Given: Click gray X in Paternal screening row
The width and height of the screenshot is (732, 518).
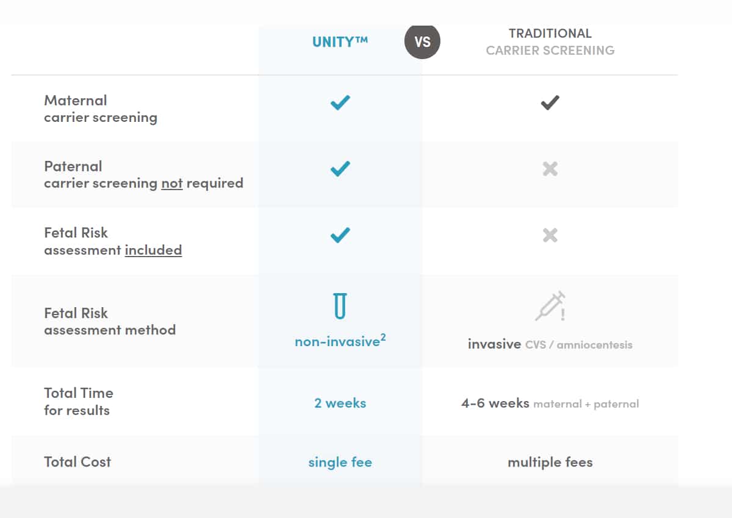Looking at the screenshot, I should (550, 169).
